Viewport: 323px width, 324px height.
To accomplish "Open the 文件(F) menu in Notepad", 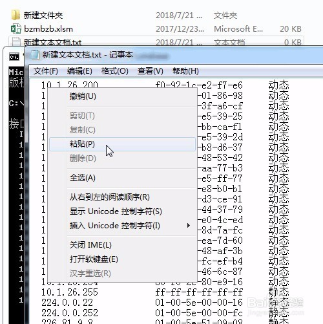I will pos(46,71).
